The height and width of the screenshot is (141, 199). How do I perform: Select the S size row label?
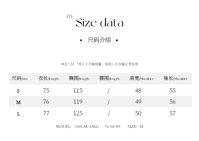click(x=18, y=91)
